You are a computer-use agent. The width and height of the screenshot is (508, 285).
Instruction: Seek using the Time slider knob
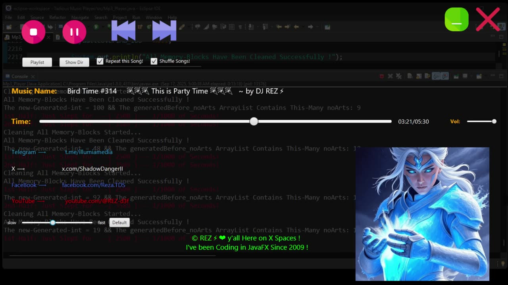pos(254,122)
